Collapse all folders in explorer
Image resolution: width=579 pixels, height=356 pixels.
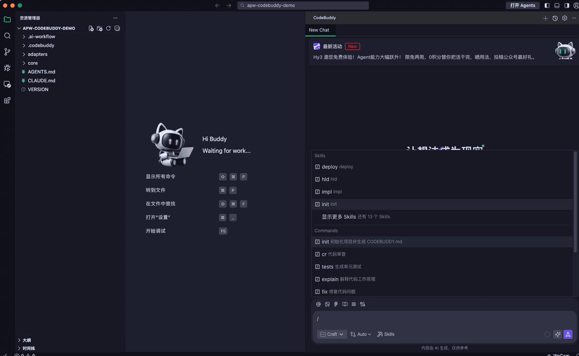117,28
